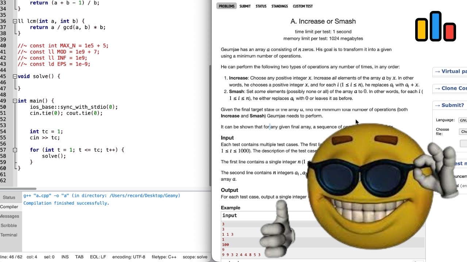The image size is (467, 262).
Task: Click code line 'void solve() {'
Action: click(39, 76)
